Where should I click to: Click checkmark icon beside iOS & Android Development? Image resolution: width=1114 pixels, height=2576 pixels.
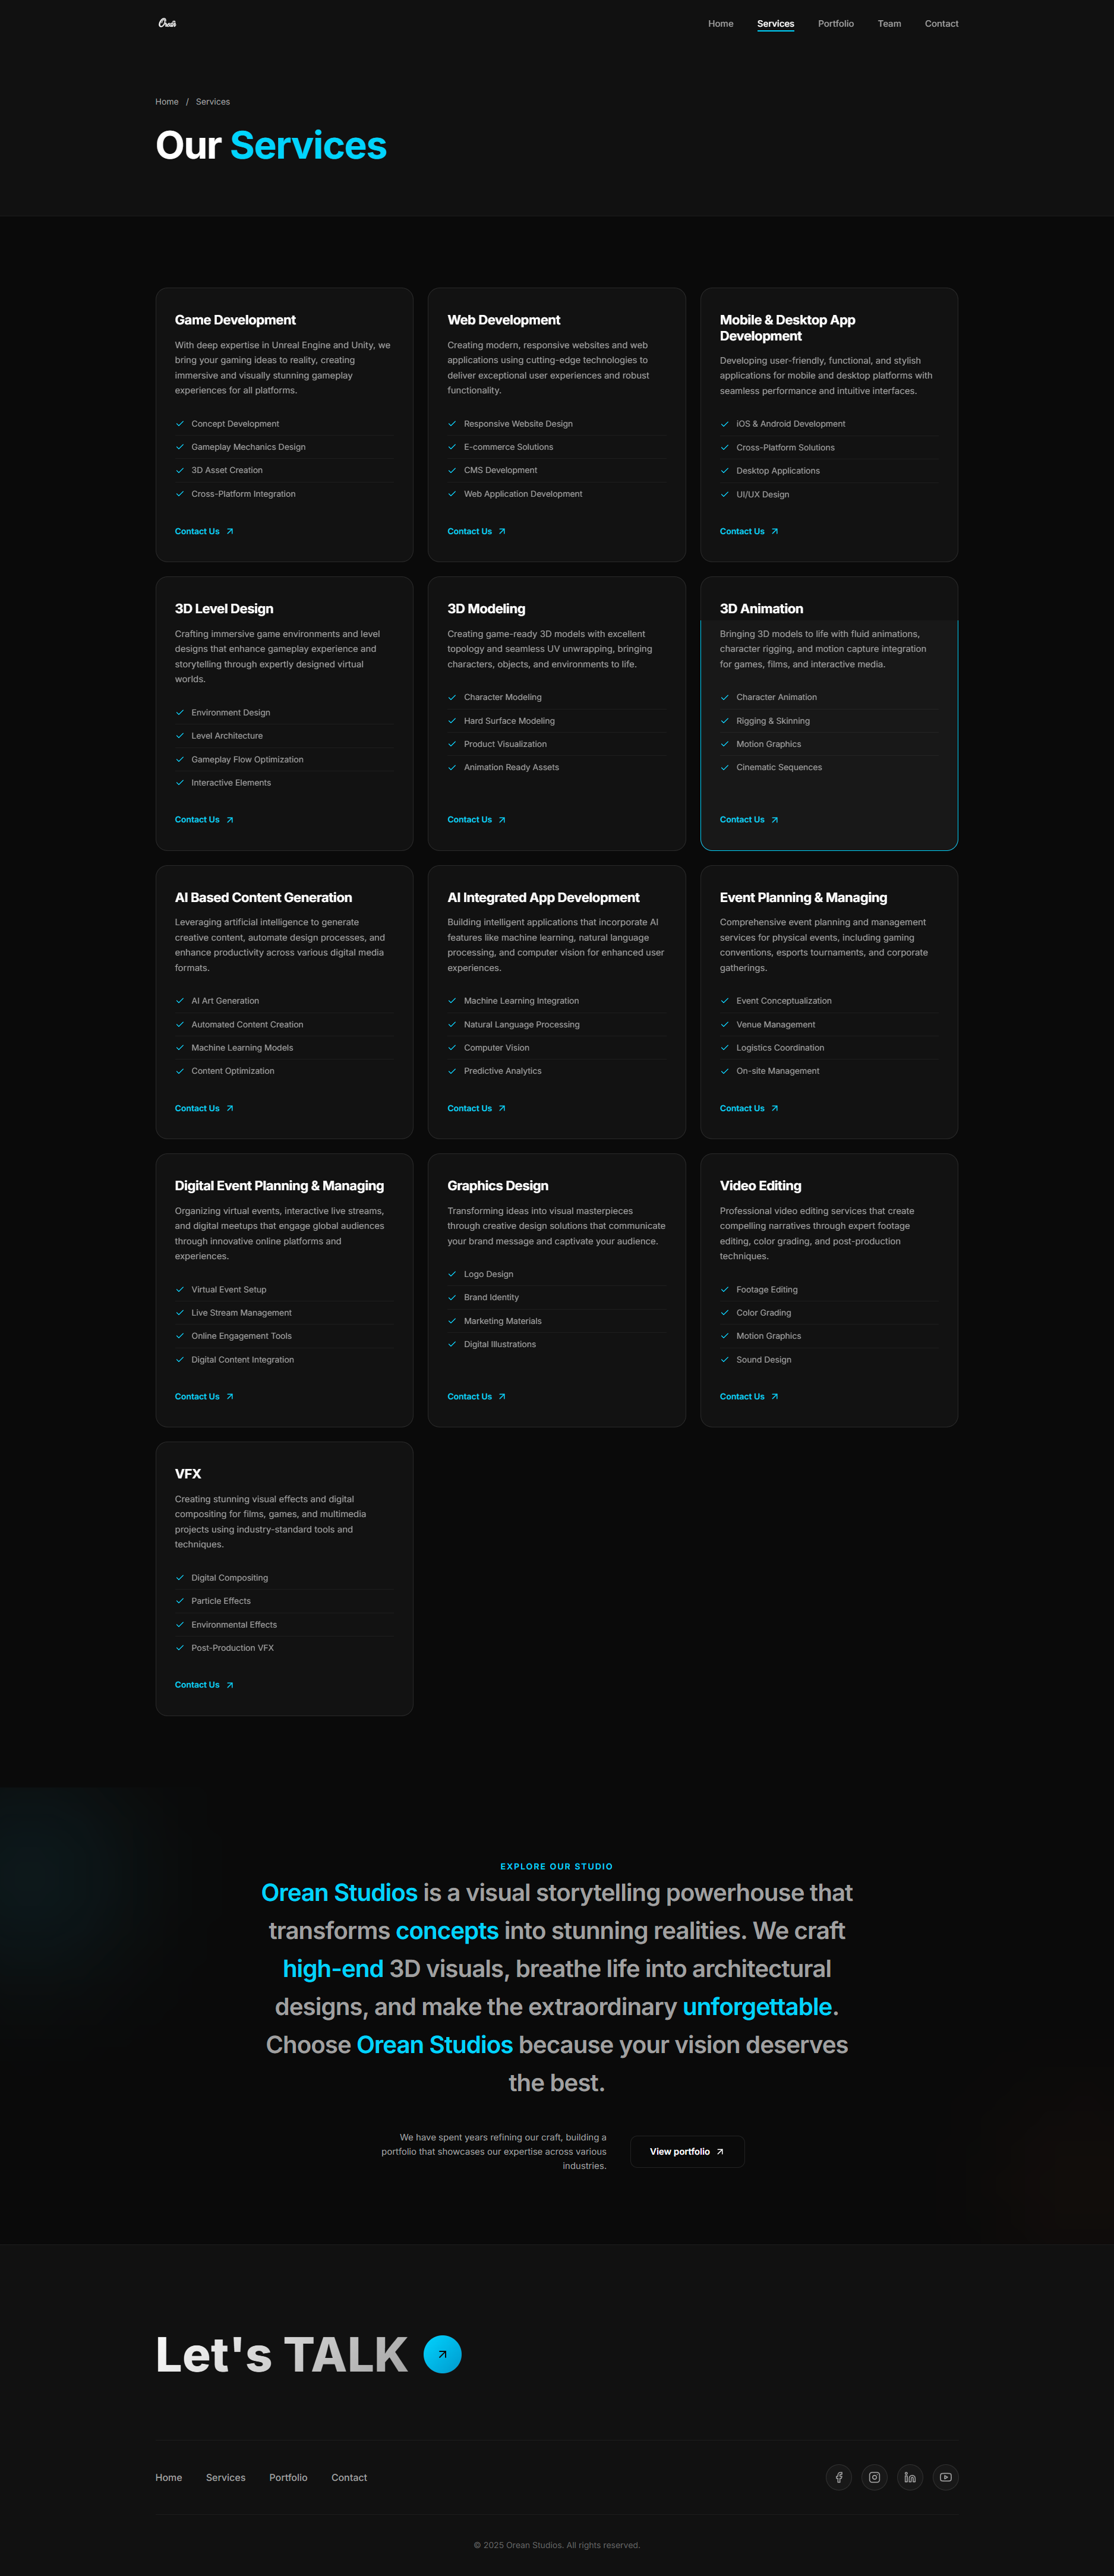pos(725,424)
